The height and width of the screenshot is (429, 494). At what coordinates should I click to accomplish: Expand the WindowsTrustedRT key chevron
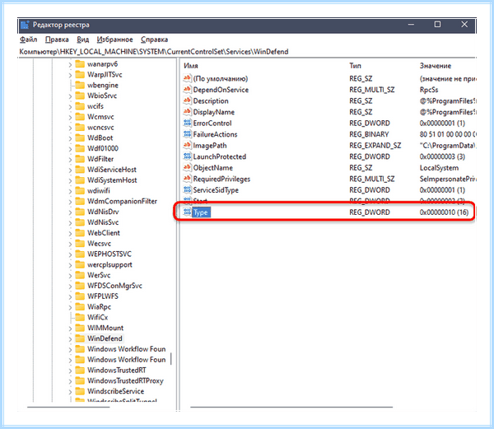coord(70,371)
